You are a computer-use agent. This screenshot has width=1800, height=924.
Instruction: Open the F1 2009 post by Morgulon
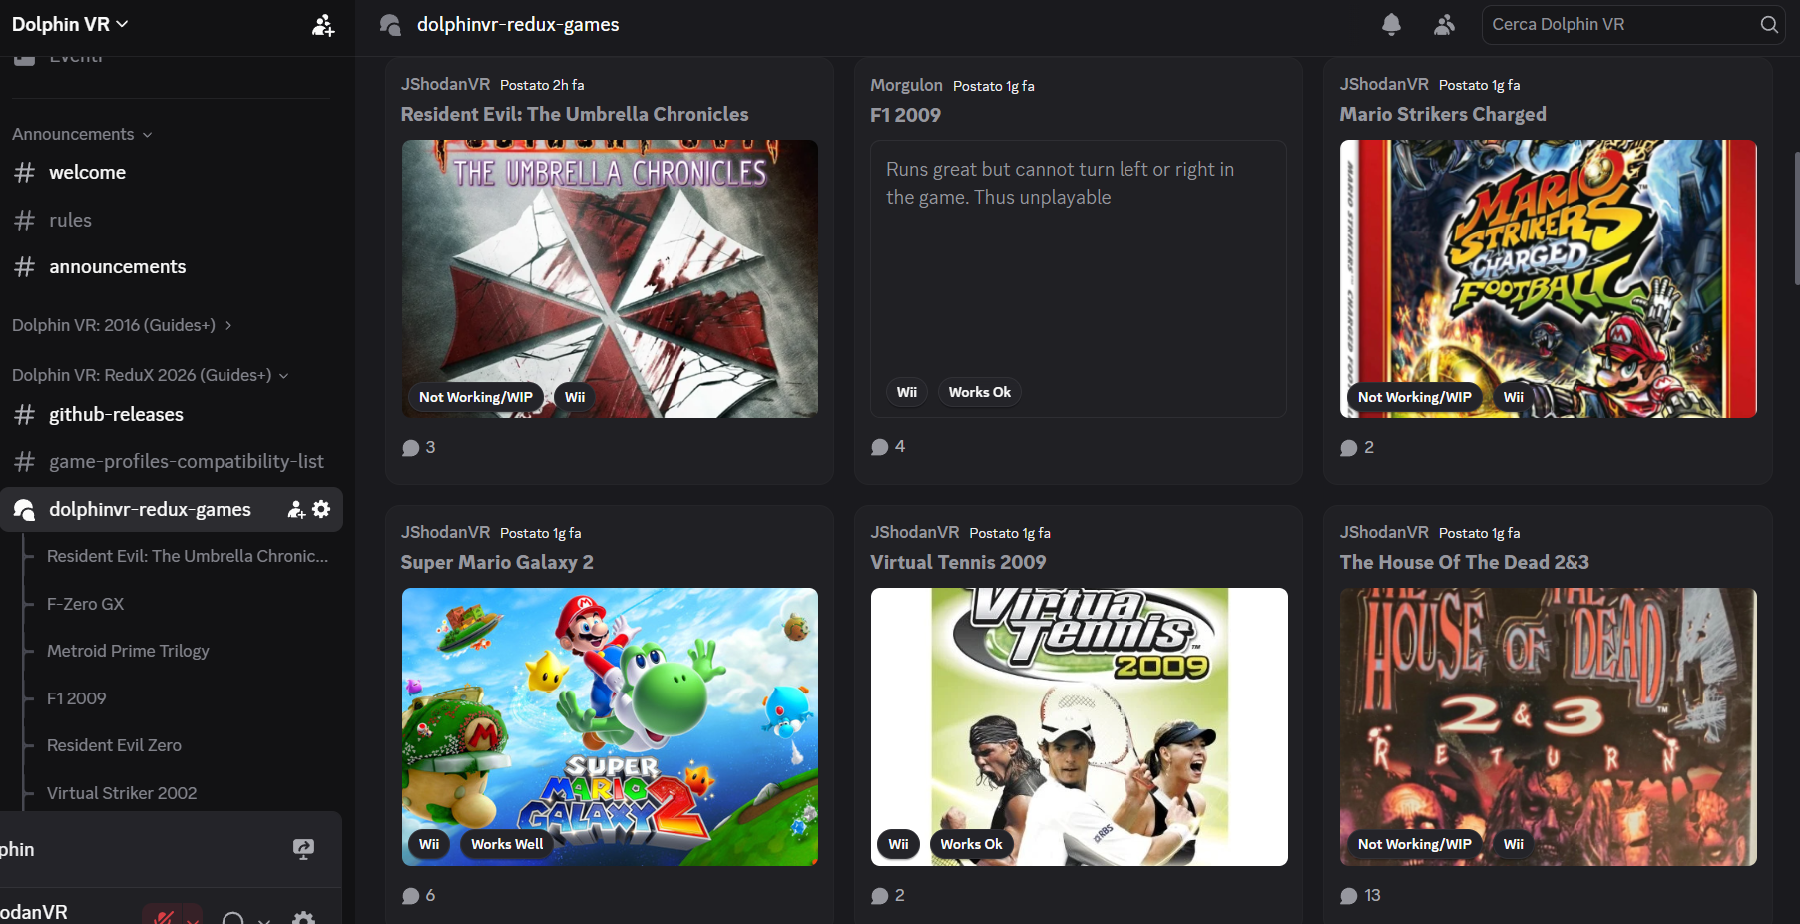point(905,115)
